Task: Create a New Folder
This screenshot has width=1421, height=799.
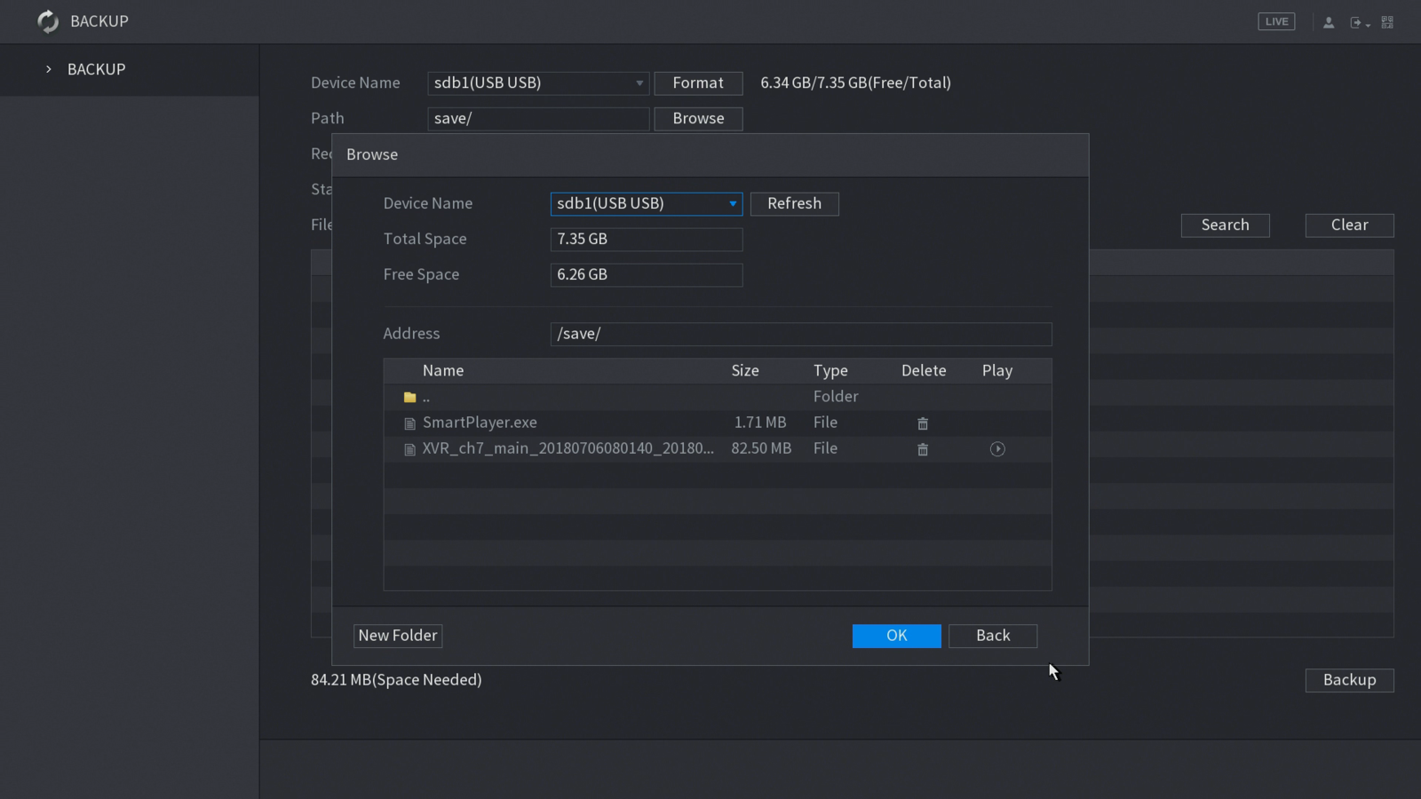Action: click(x=398, y=636)
